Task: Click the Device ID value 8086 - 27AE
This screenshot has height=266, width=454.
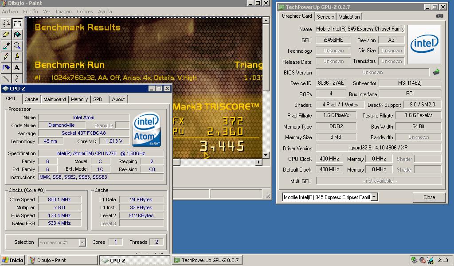Action: click(x=331, y=83)
